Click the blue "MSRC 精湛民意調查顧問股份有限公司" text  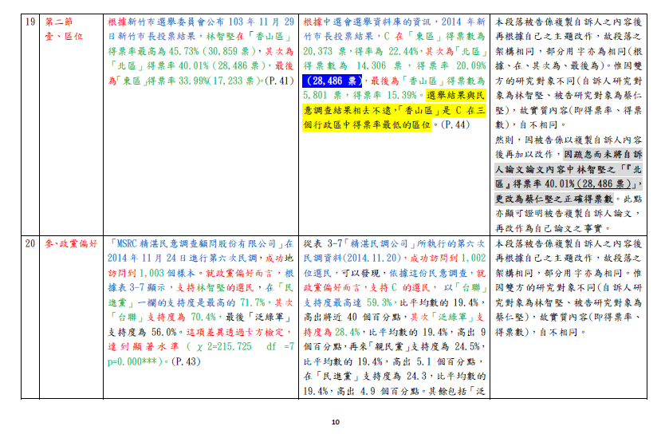[x=199, y=243]
